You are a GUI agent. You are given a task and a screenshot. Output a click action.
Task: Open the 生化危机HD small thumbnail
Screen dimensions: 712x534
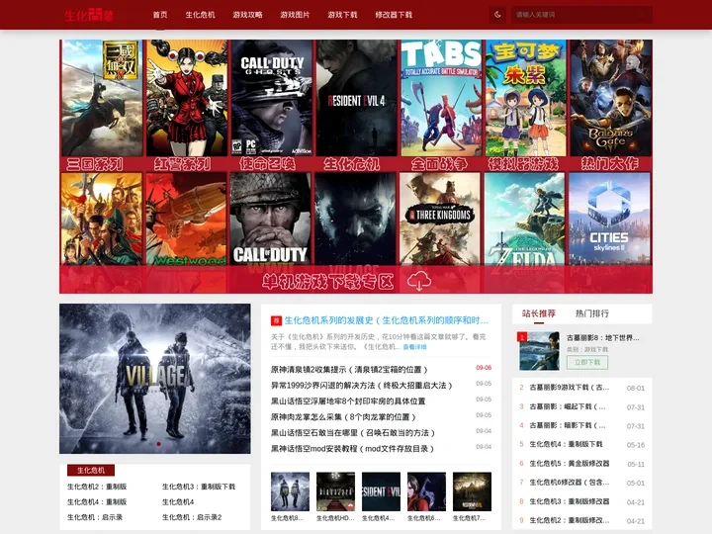point(335,491)
